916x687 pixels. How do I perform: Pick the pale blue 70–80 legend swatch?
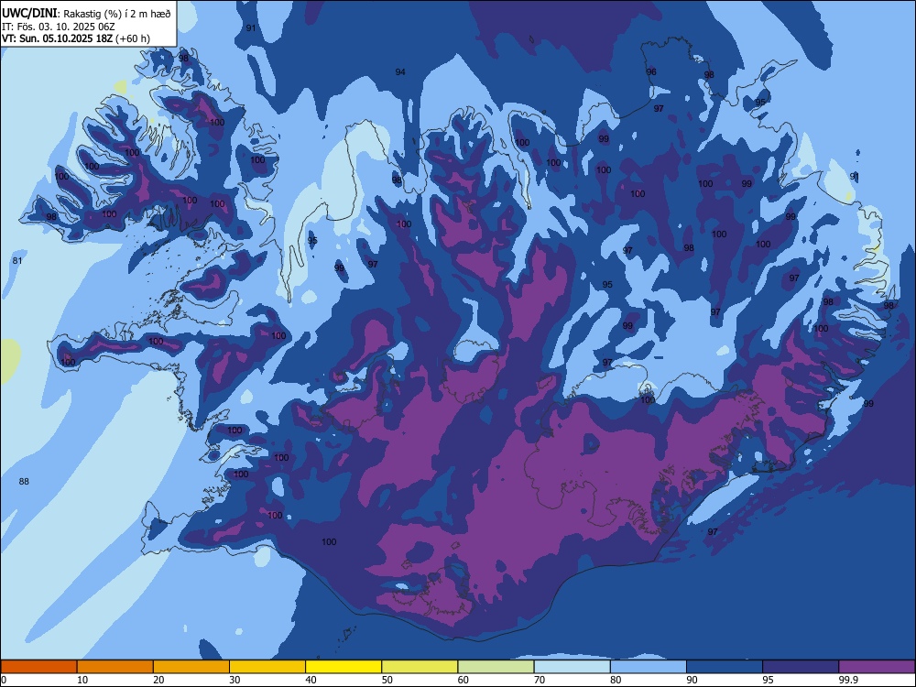572,667
